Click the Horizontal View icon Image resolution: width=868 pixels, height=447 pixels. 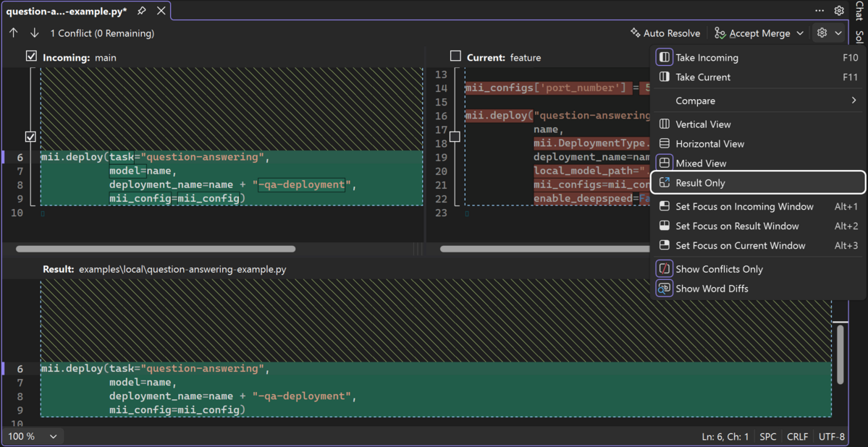click(665, 144)
